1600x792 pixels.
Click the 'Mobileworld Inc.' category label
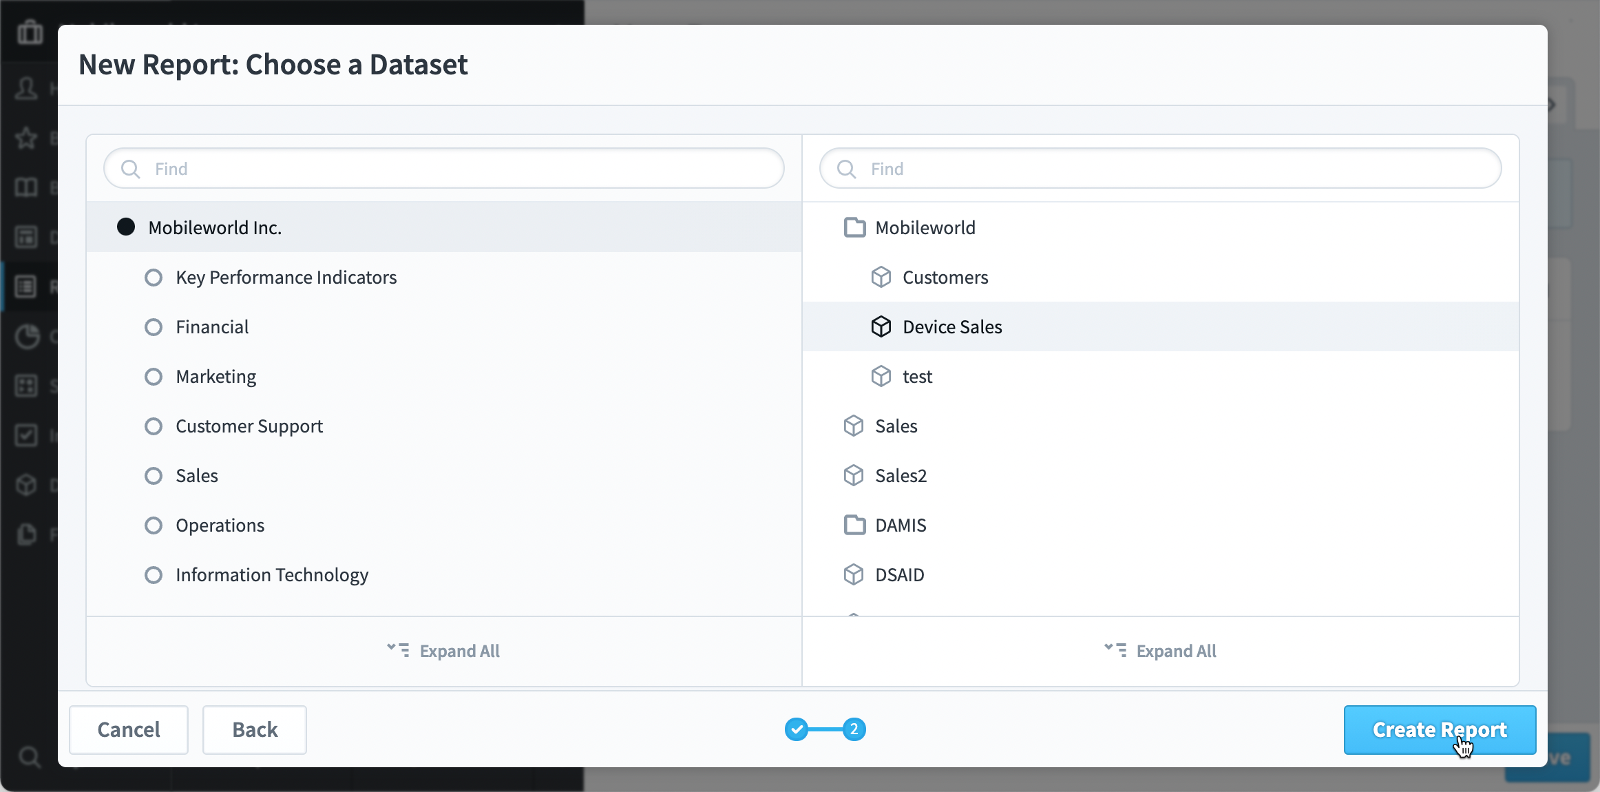tap(215, 228)
